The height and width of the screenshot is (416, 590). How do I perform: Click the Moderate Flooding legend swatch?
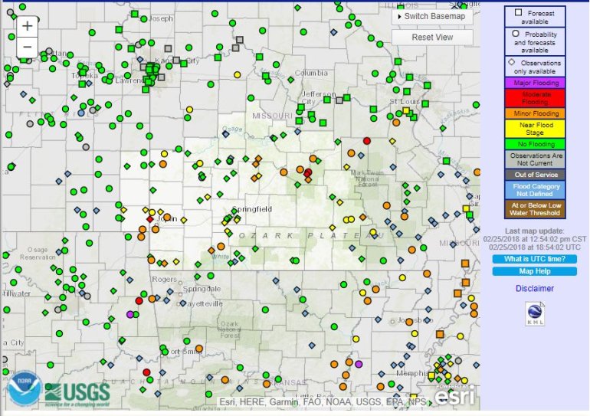pyautogui.click(x=535, y=98)
